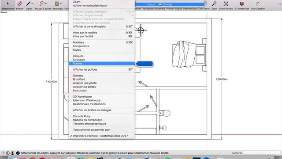Toggle checked window Imprimer à l'échelle - SketchUp Make 2017
Screen dimensions: 282x159
tap(102, 136)
